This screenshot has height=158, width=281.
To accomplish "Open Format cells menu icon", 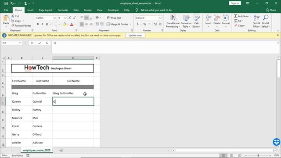I will 226,18.
